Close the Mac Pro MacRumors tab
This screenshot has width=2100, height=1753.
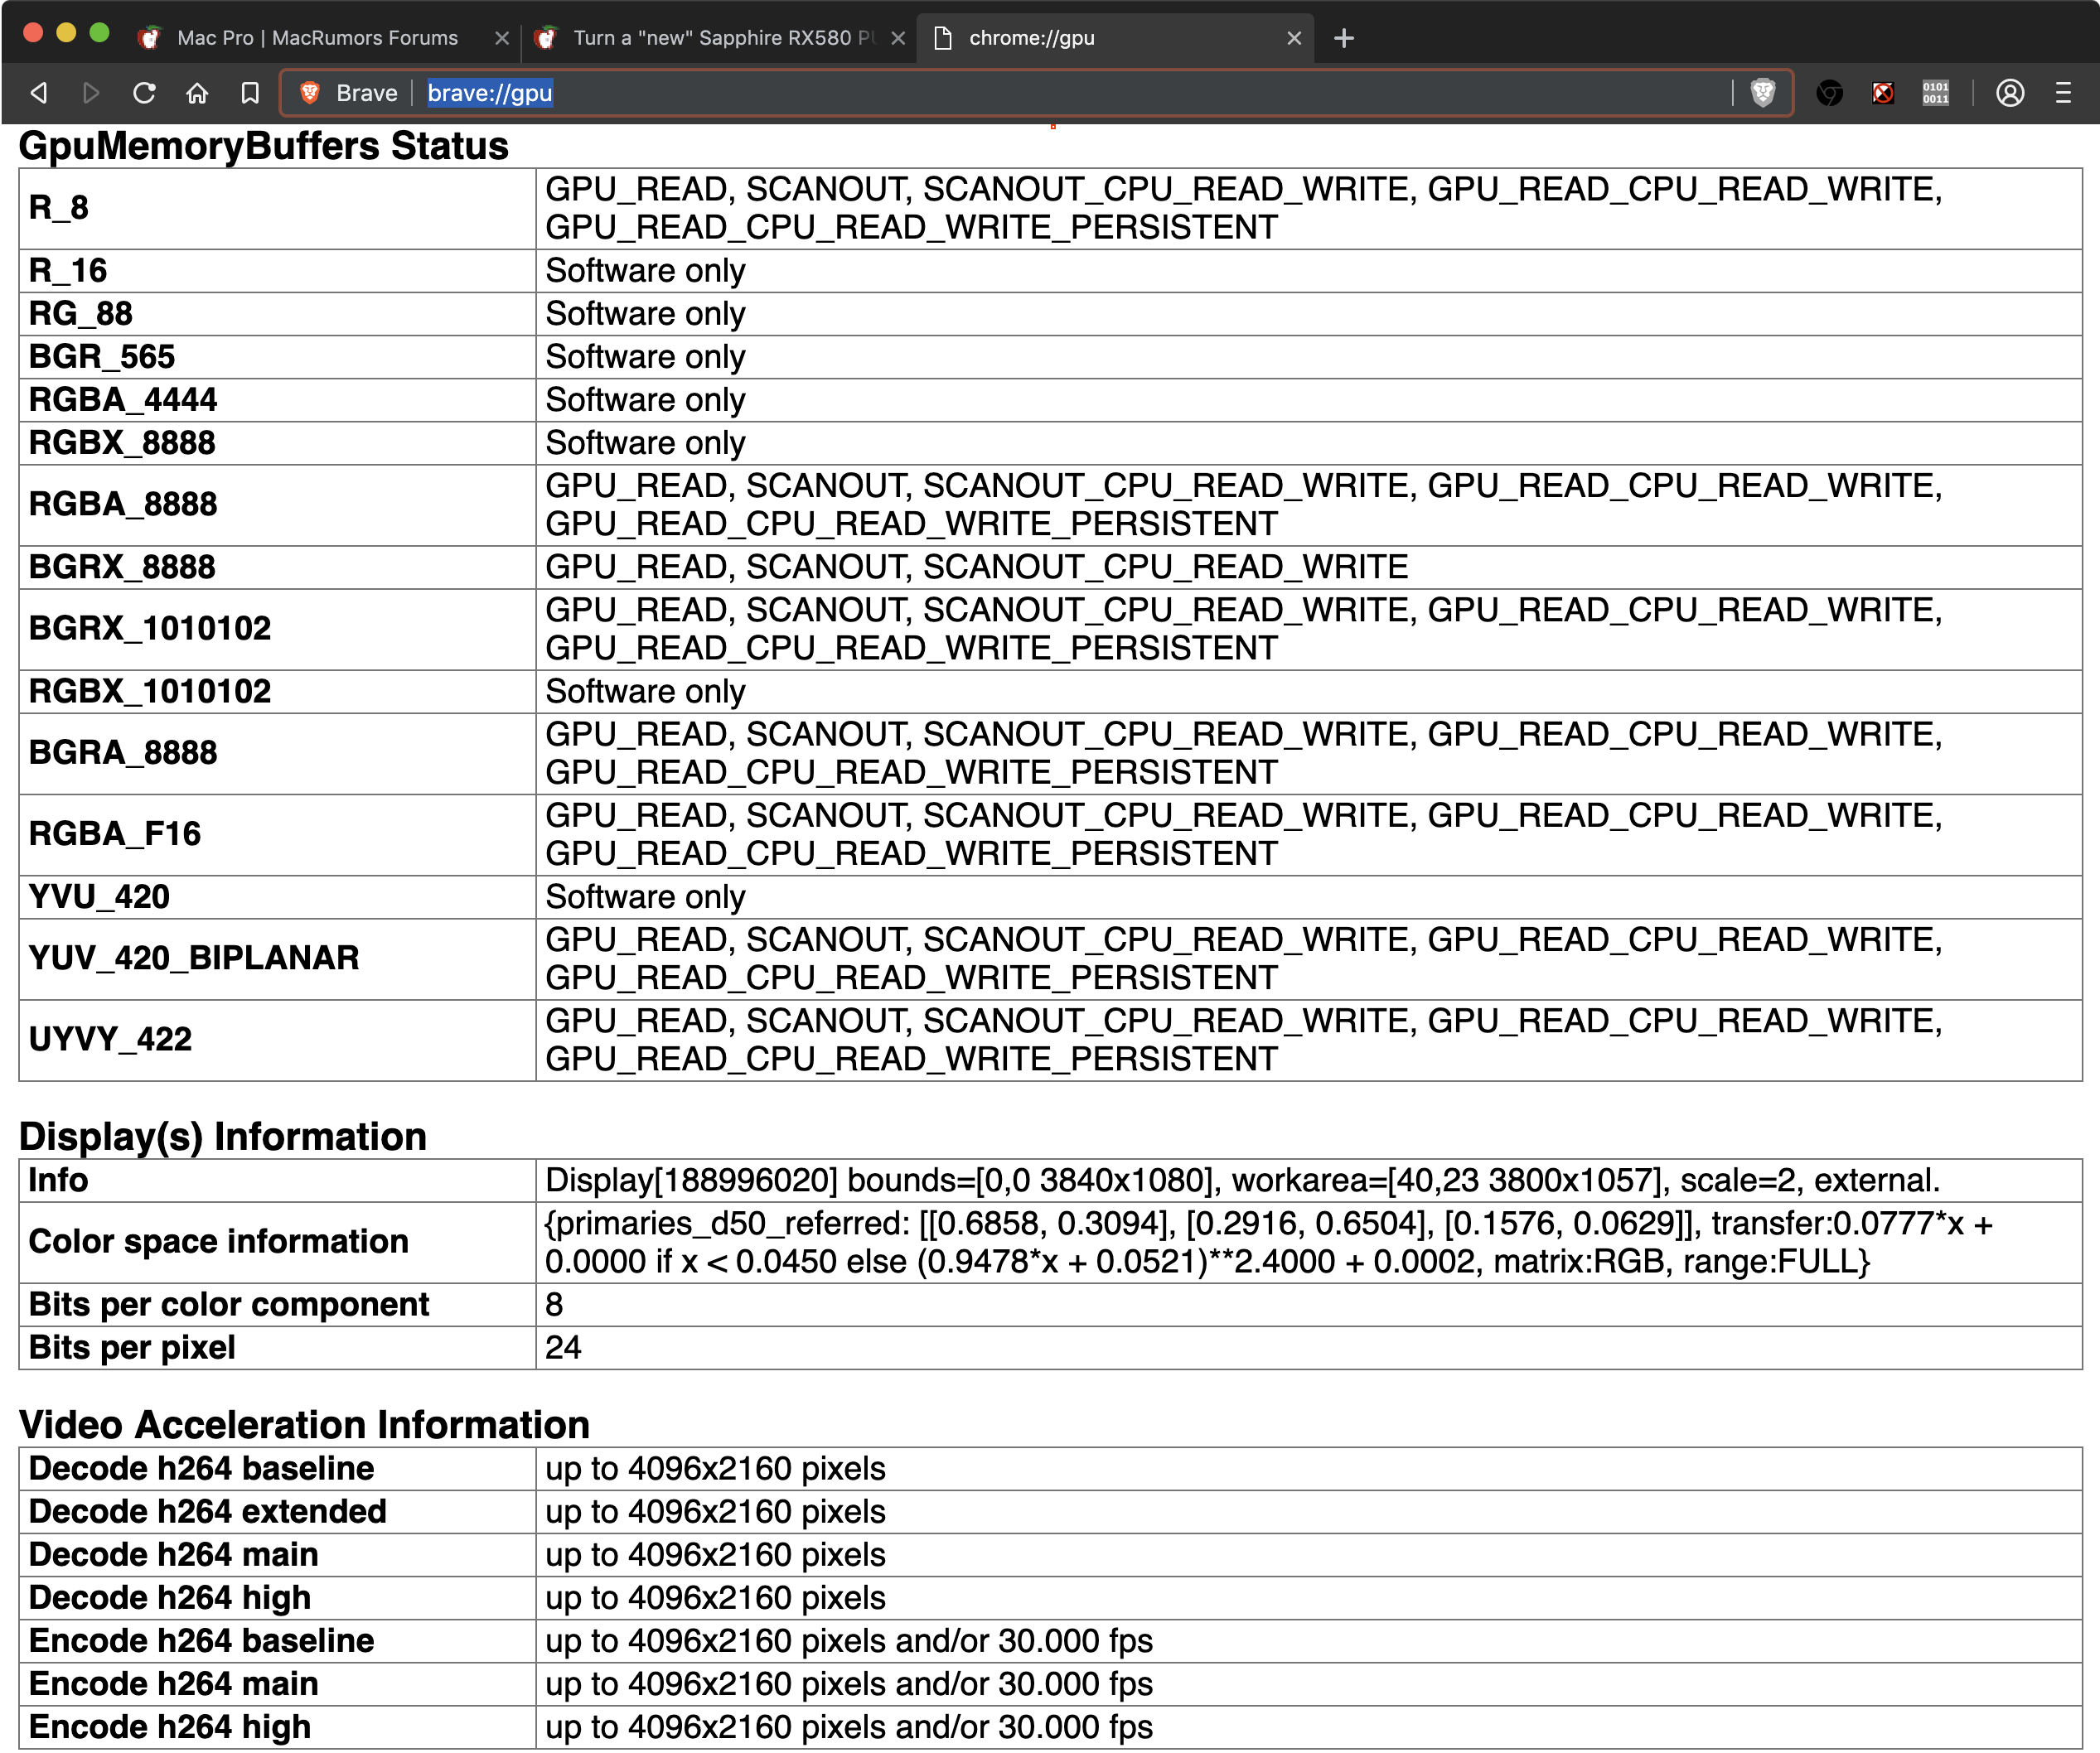pos(502,38)
